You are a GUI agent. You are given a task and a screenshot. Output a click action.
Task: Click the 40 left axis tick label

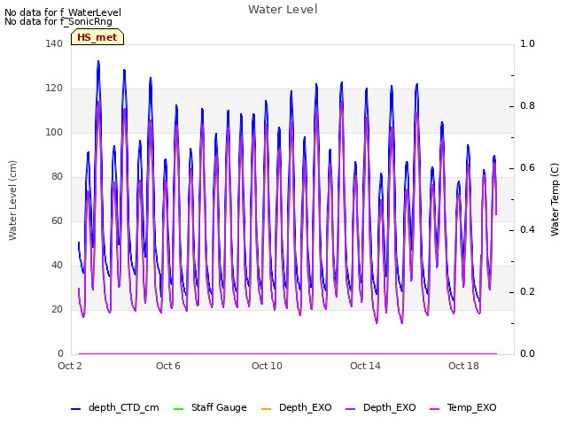57,266
